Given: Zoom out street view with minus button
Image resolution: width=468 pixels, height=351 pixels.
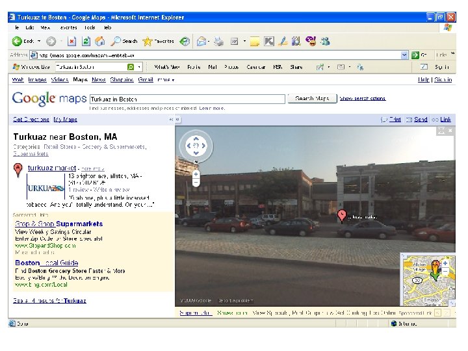Looking at the screenshot, I should pos(196,183).
